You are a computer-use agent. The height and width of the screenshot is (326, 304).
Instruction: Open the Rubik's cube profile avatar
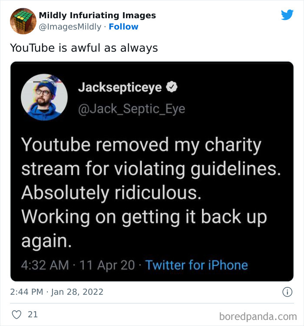pyautogui.click(x=23, y=21)
